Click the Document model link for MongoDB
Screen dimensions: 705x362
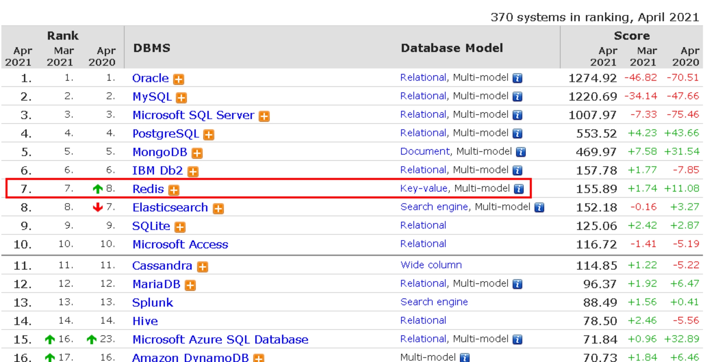pos(425,151)
